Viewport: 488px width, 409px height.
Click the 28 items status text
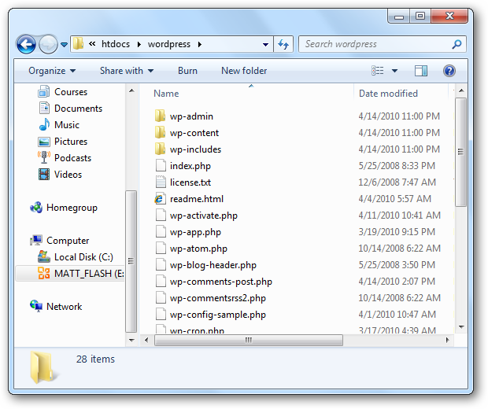tap(95, 359)
